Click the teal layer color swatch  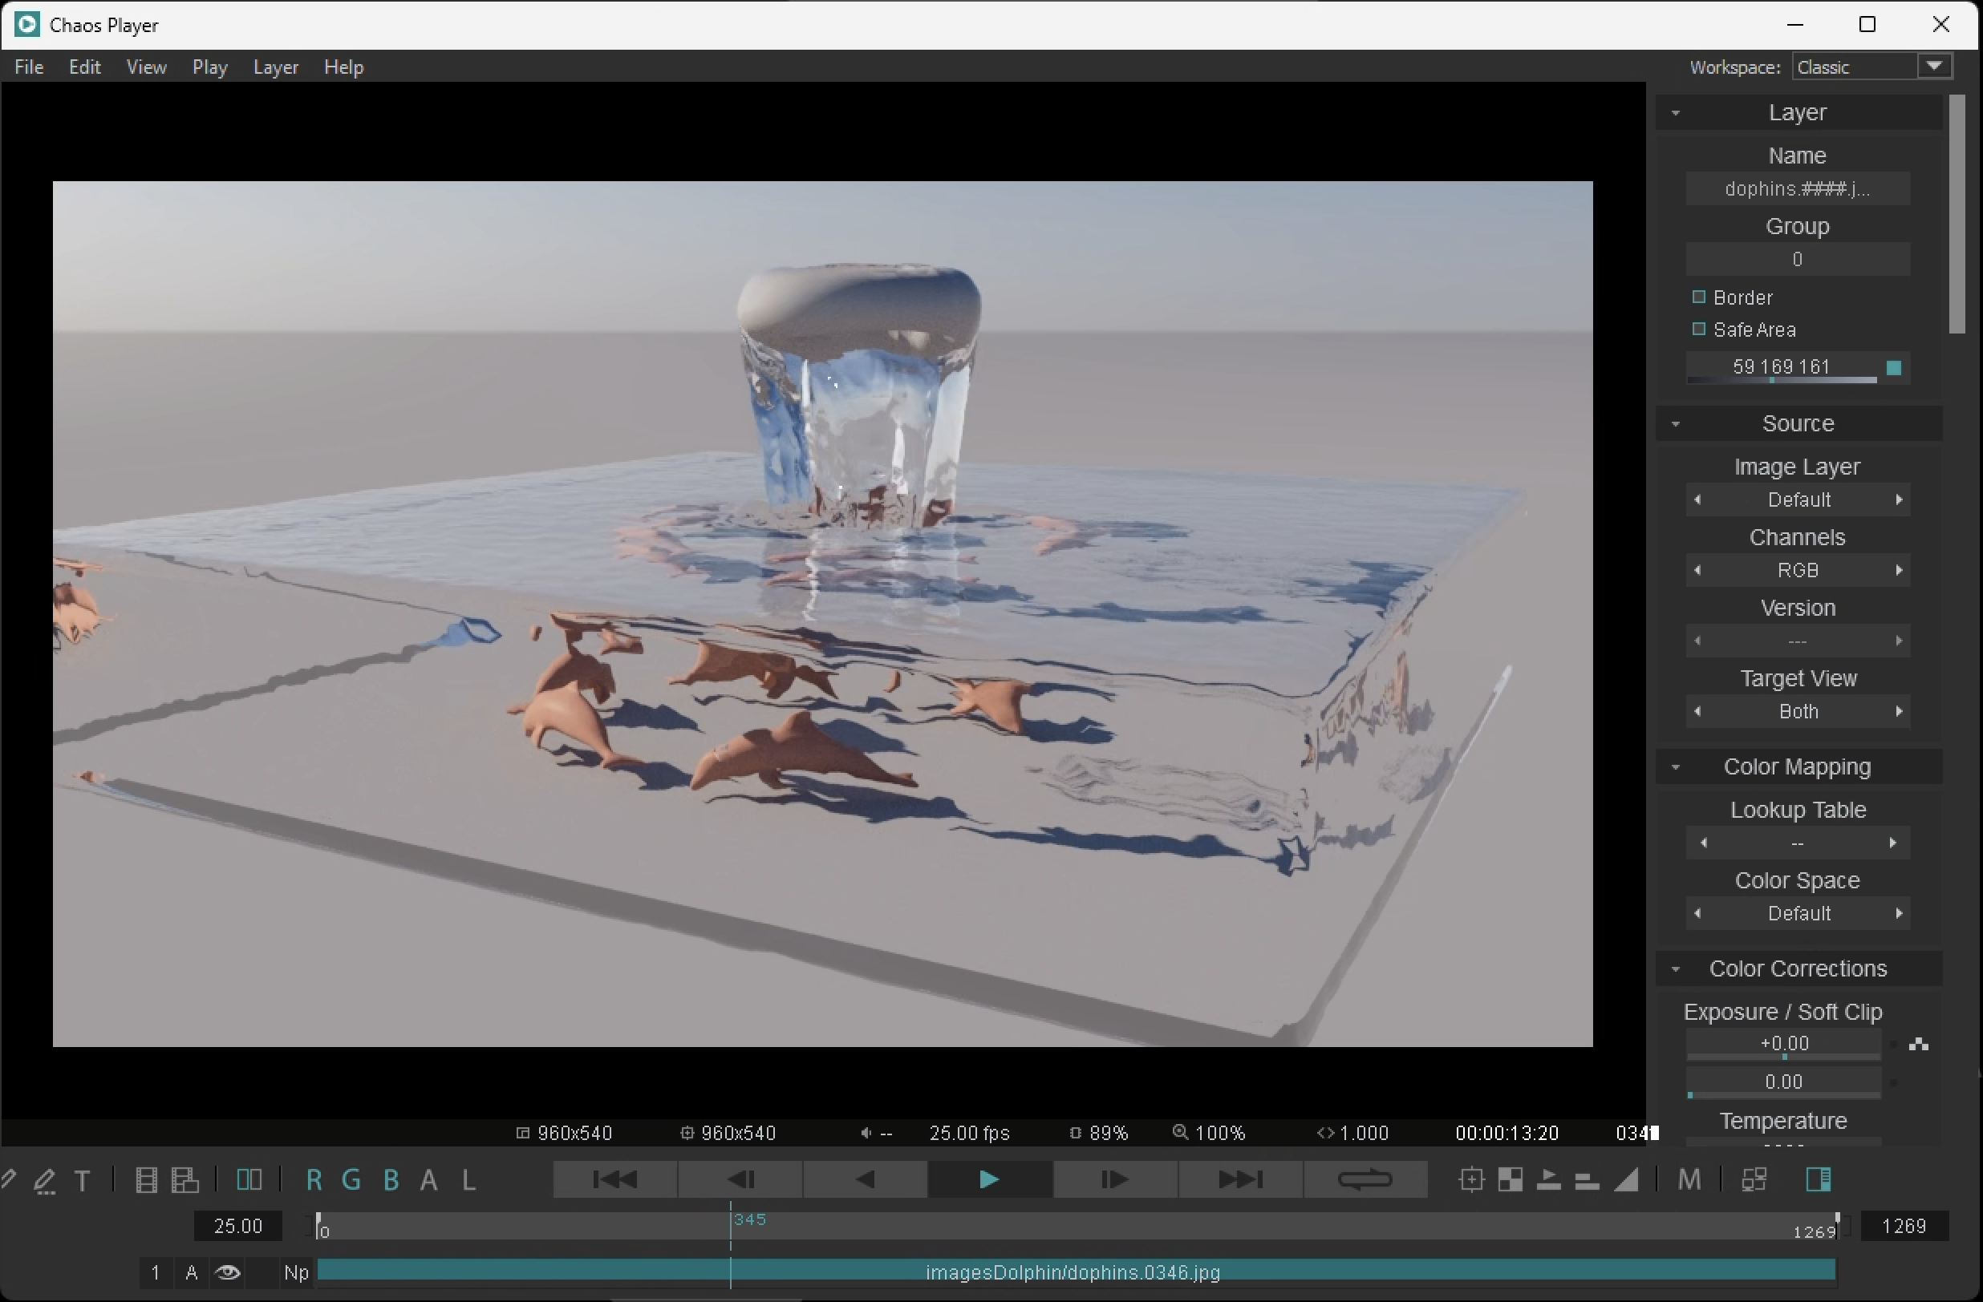pos(1893,368)
